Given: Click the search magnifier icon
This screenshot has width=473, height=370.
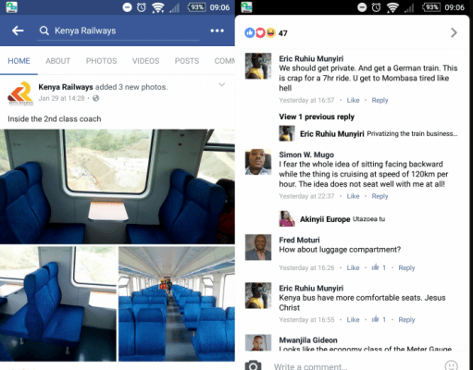Looking at the screenshot, I should [44, 31].
